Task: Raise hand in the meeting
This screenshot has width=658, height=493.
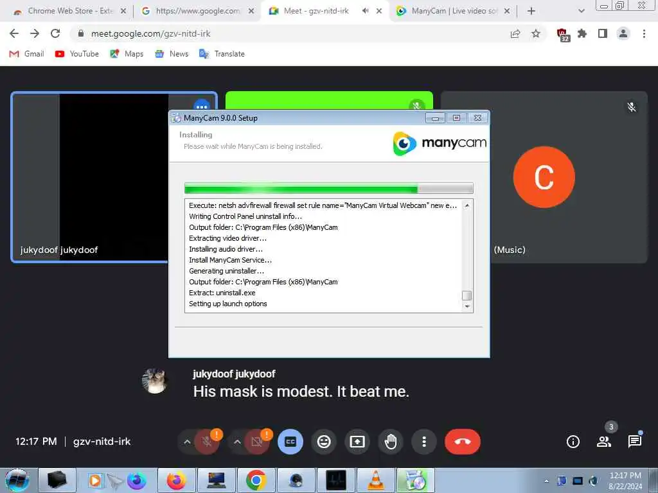Action: (x=391, y=442)
